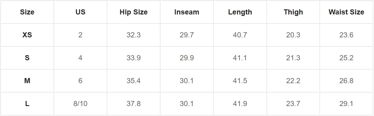The image size is (374, 116).
Task: Select the waist size 29.1 cell
Action: coord(346,104)
